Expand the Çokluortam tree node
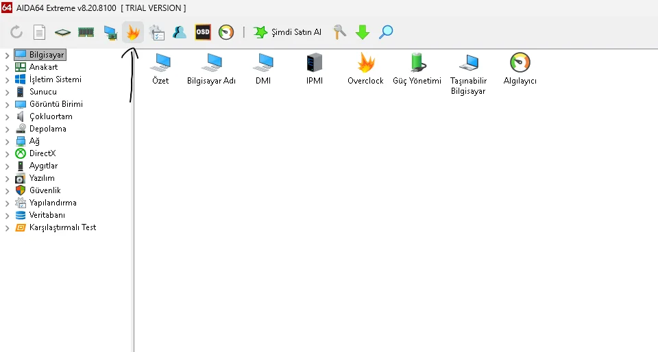Viewport: 658px width, 352px height. pos(7,117)
